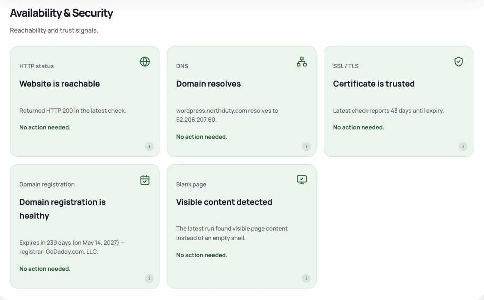This screenshot has height=300, width=484.
Task: Open info icon on DNS card
Action: (x=306, y=147)
